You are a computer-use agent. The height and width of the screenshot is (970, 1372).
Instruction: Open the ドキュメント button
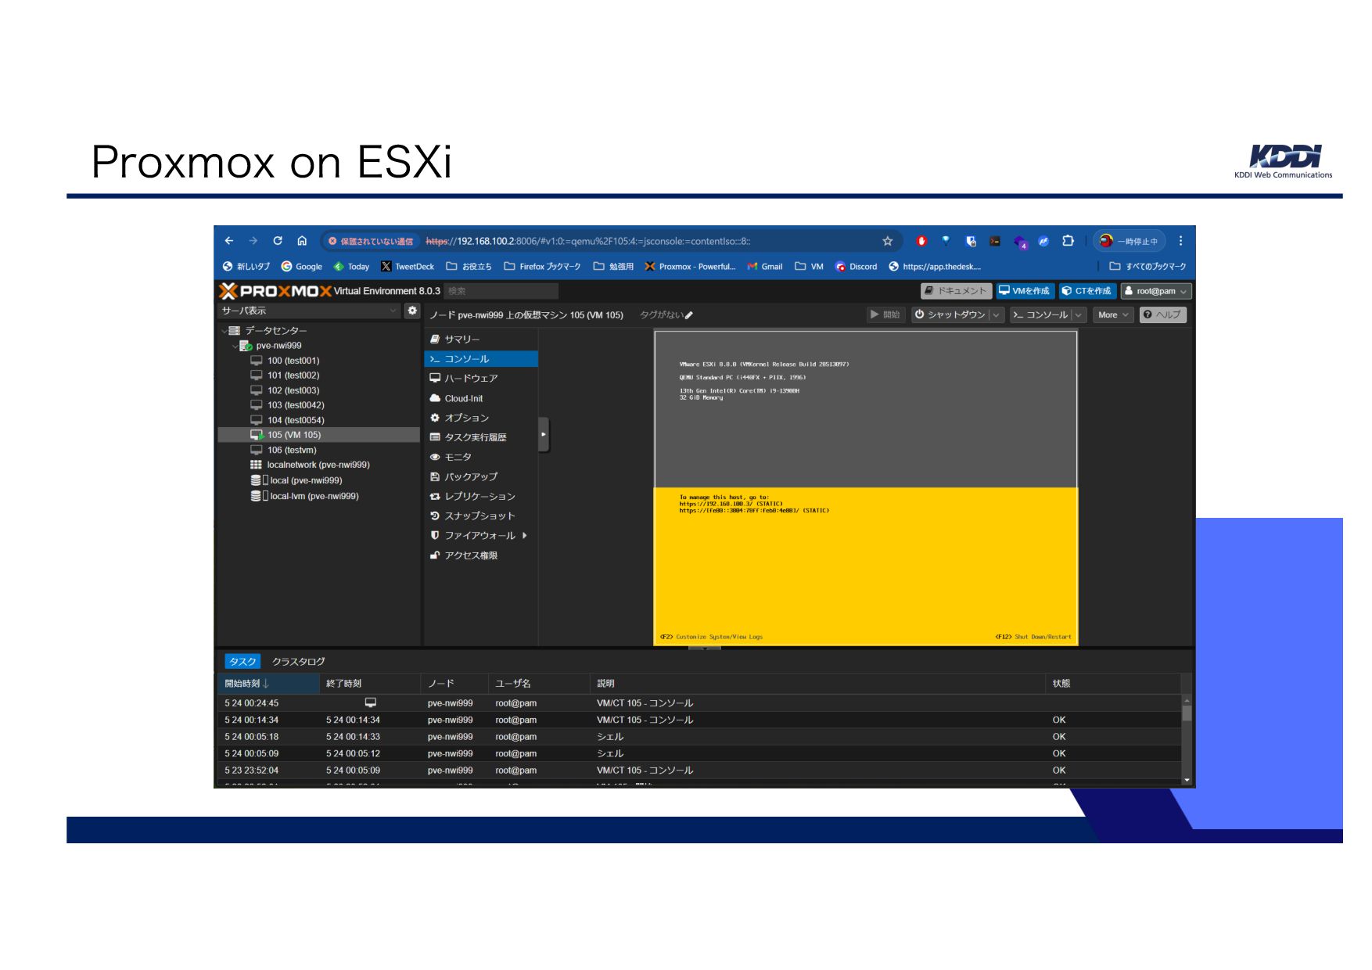pos(956,291)
